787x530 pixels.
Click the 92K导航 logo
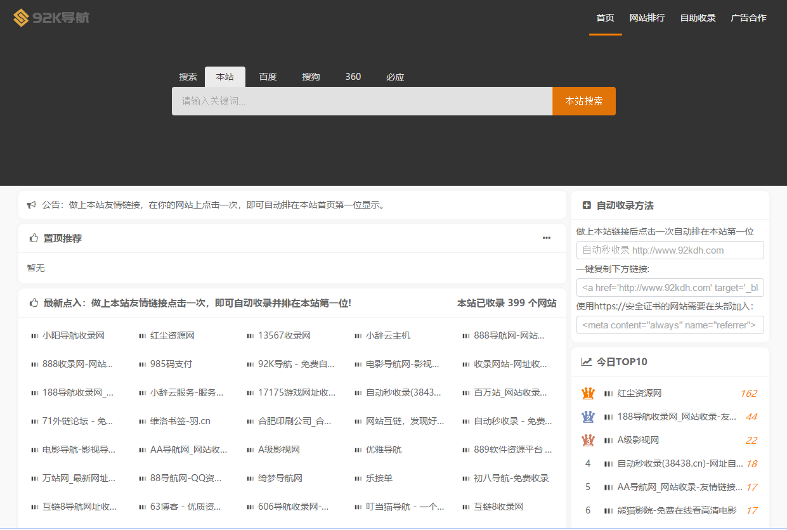[51, 17]
